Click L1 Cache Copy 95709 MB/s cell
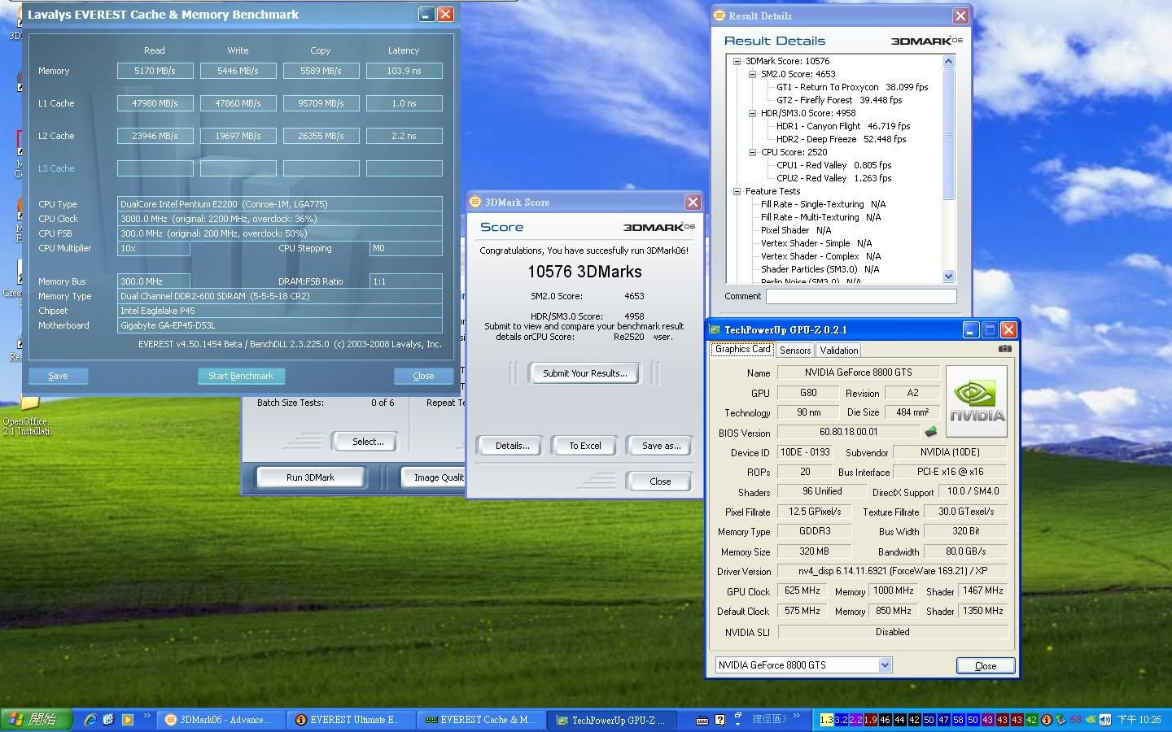1172x732 pixels. 321,103
